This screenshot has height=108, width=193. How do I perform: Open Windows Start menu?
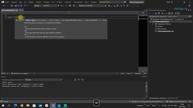tap(3, 105)
